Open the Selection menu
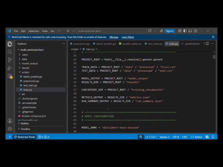The height and width of the screenshot is (167, 223). [x=34, y=31]
